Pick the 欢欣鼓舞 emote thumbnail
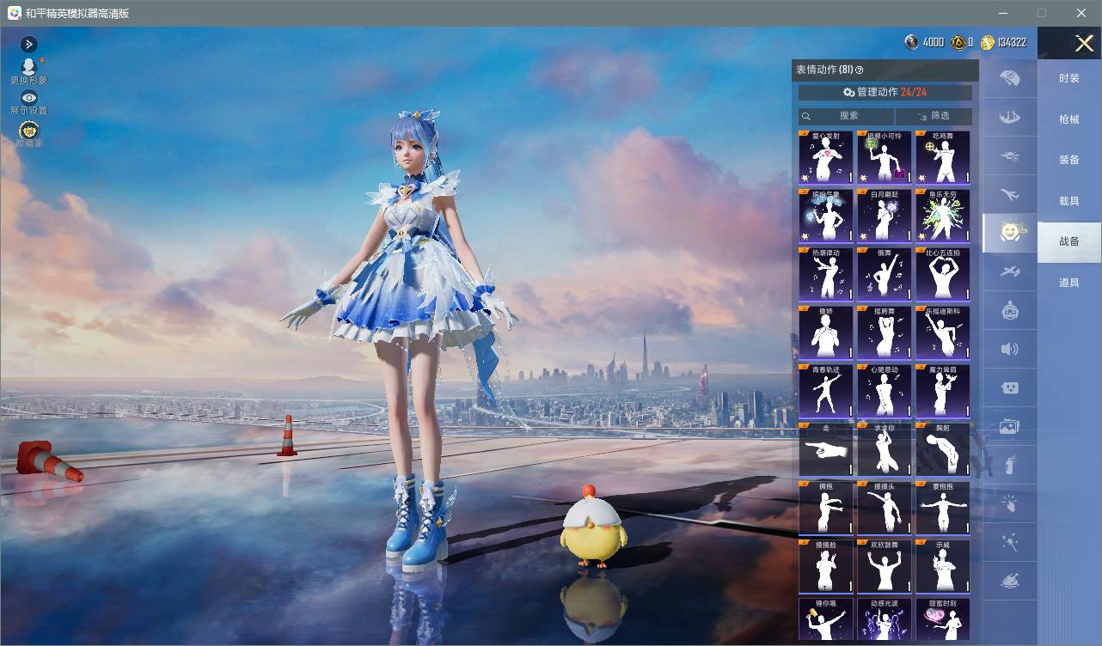 [885, 566]
